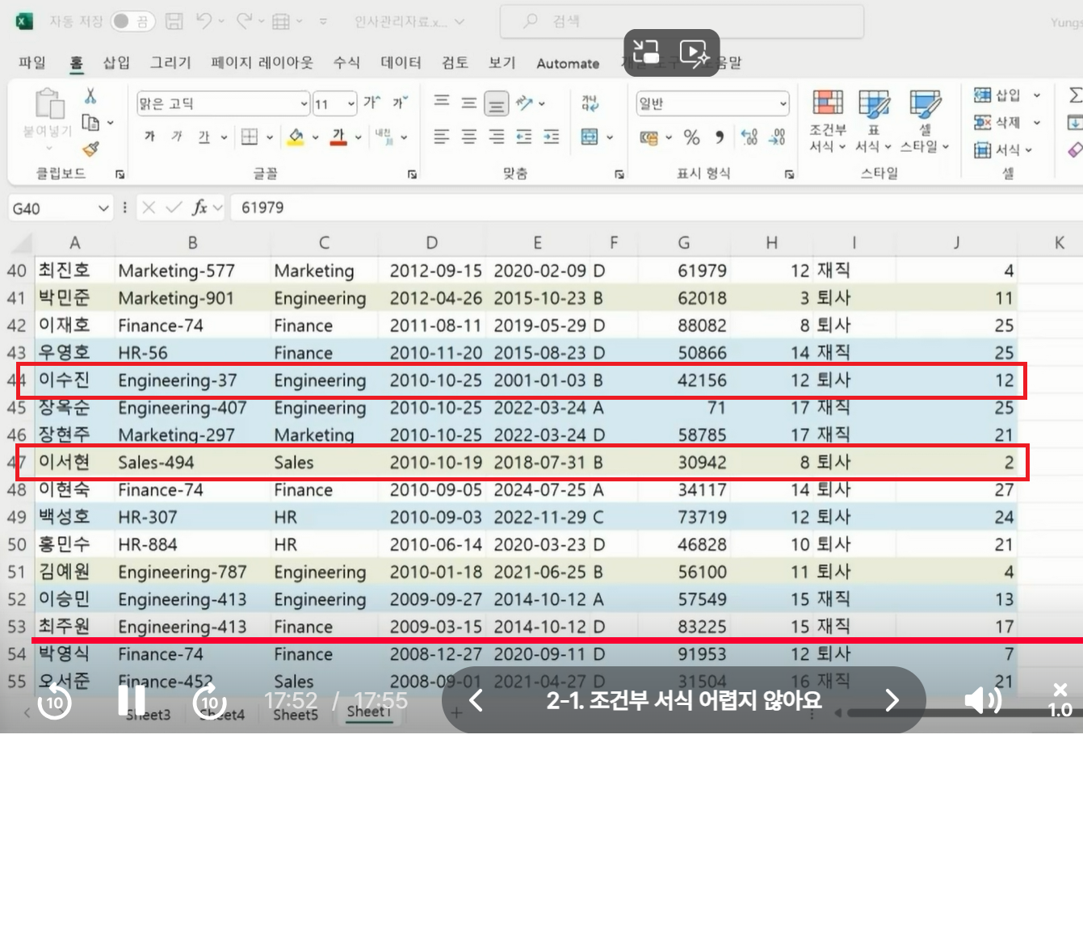Expand the Insert (삽입) cells dropdown arrow
This screenshot has height=932, width=1083.
[1037, 95]
